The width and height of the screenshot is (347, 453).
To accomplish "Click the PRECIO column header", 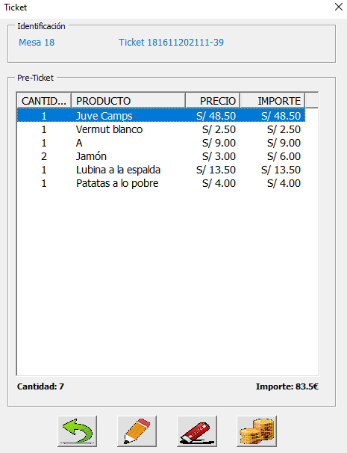I will point(213,101).
